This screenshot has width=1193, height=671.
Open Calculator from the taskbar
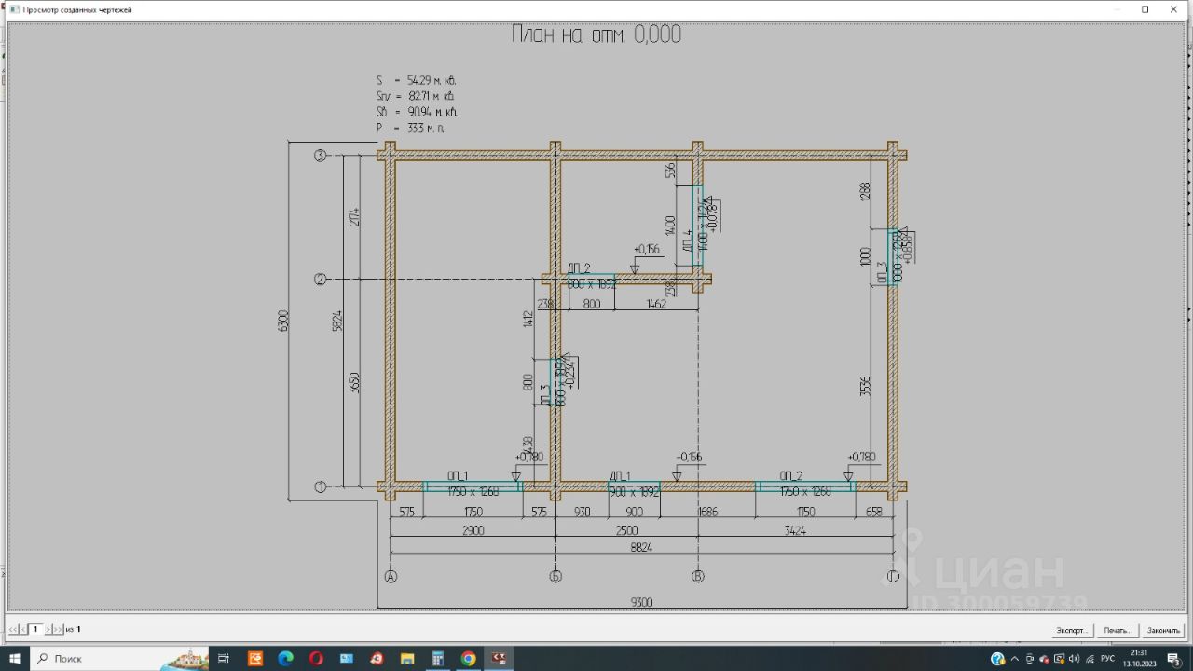(438, 659)
